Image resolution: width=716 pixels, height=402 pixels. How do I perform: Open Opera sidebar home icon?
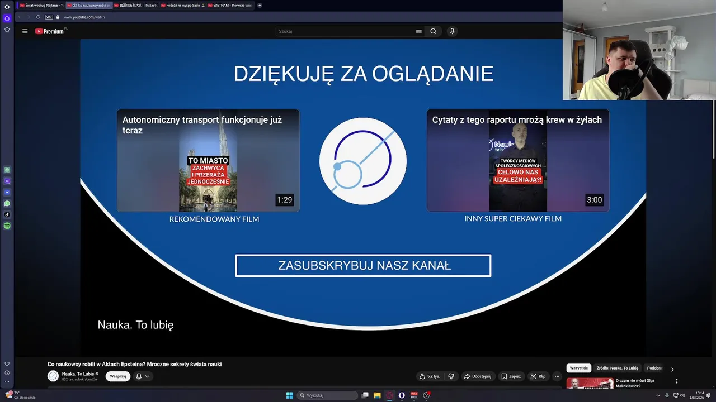pyautogui.click(x=7, y=18)
